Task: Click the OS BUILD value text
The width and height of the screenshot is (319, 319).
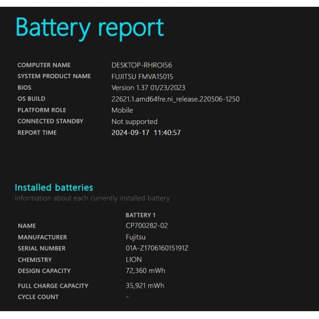Action: (175, 99)
